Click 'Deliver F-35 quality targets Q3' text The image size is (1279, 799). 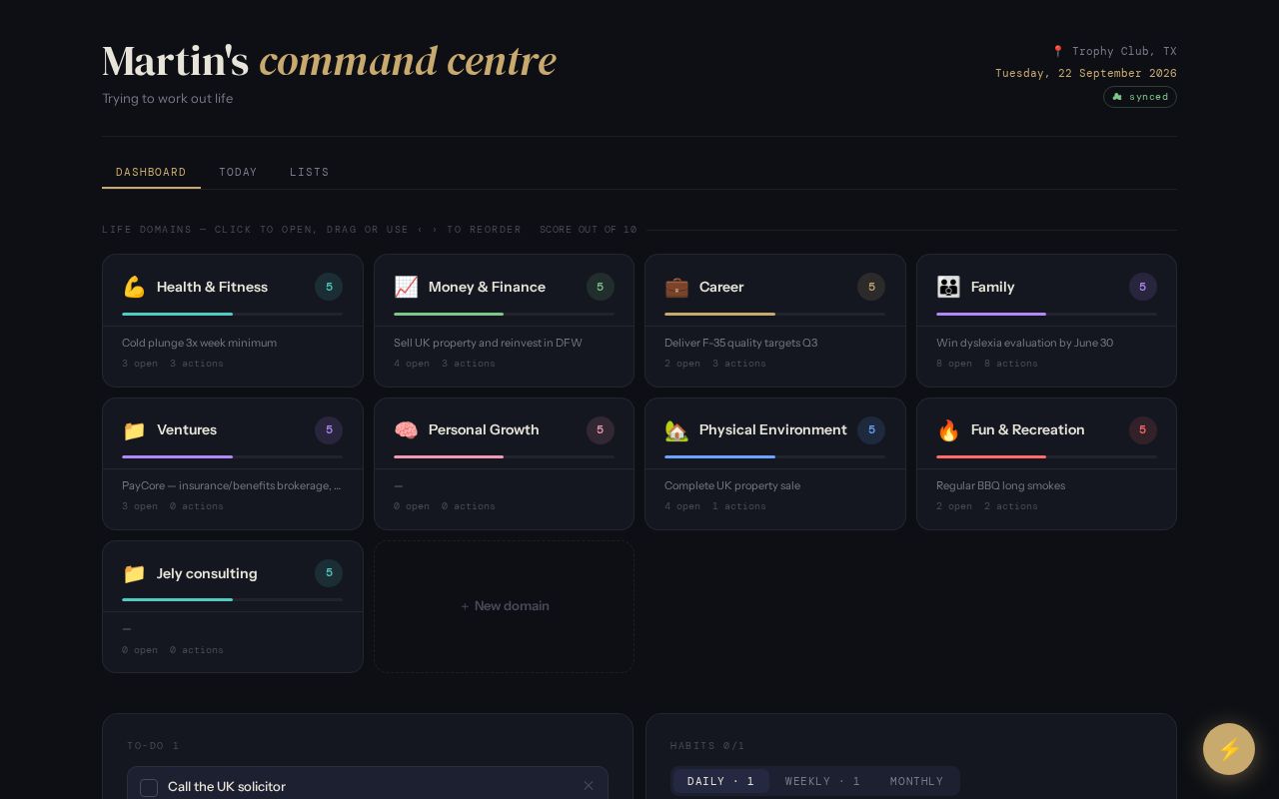coord(740,343)
